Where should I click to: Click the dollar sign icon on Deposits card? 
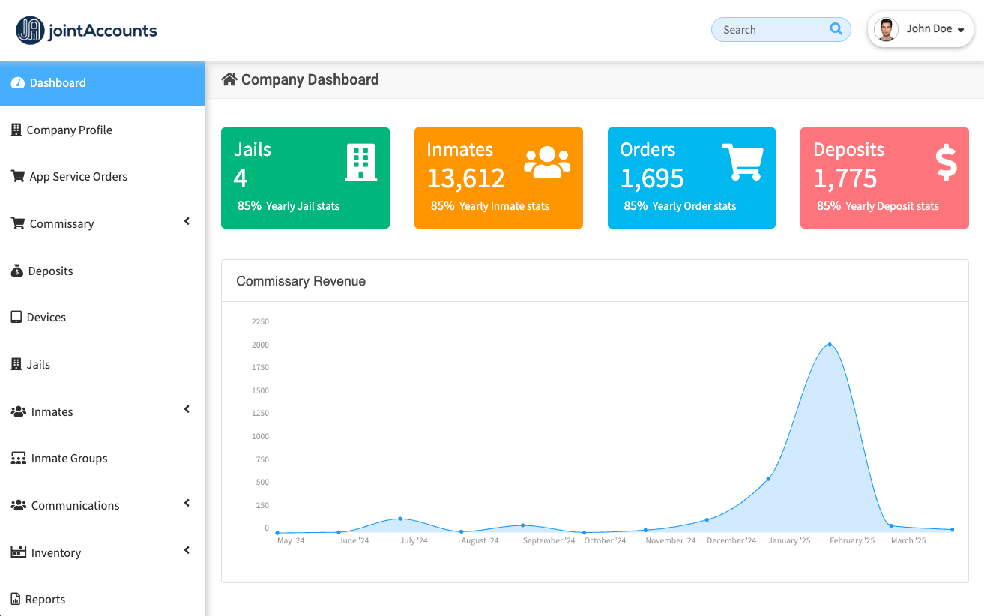click(946, 163)
